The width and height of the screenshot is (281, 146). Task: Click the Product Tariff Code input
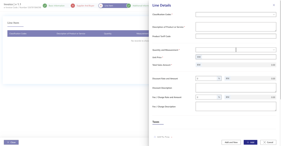pos(235,36)
